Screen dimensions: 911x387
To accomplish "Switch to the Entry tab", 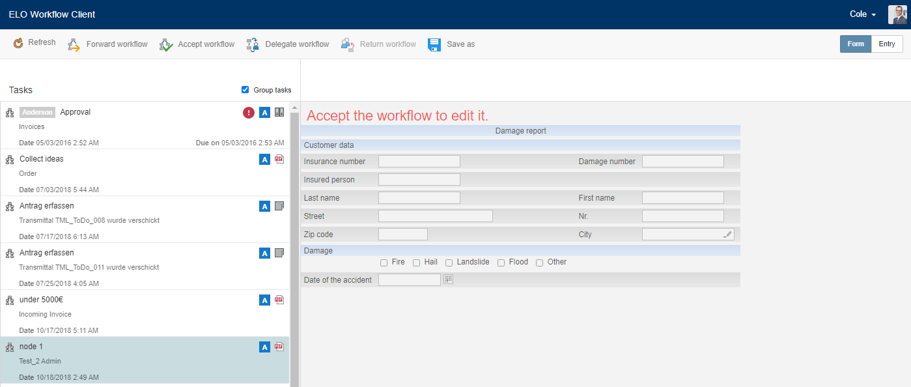I will [x=887, y=44].
